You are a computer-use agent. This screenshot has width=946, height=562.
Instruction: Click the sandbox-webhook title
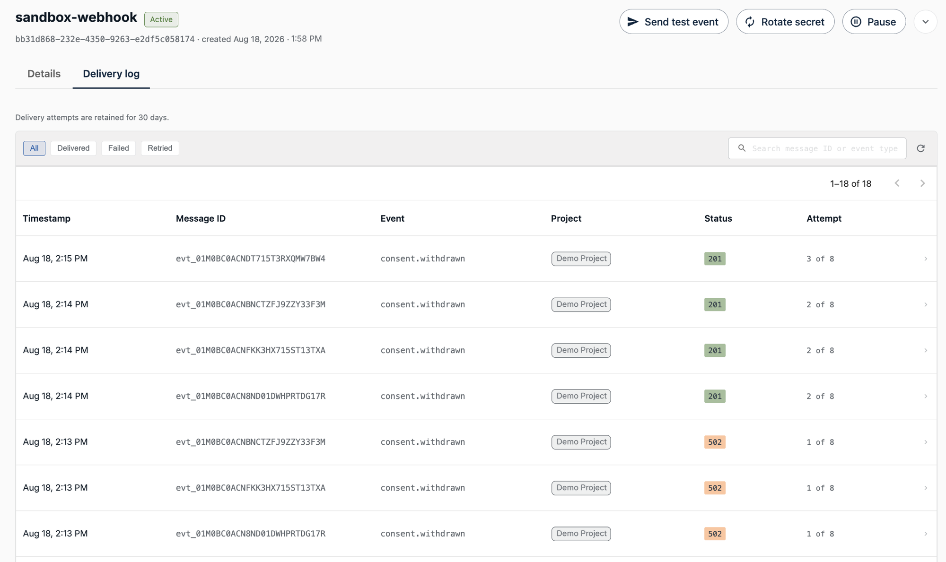click(76, 17)
